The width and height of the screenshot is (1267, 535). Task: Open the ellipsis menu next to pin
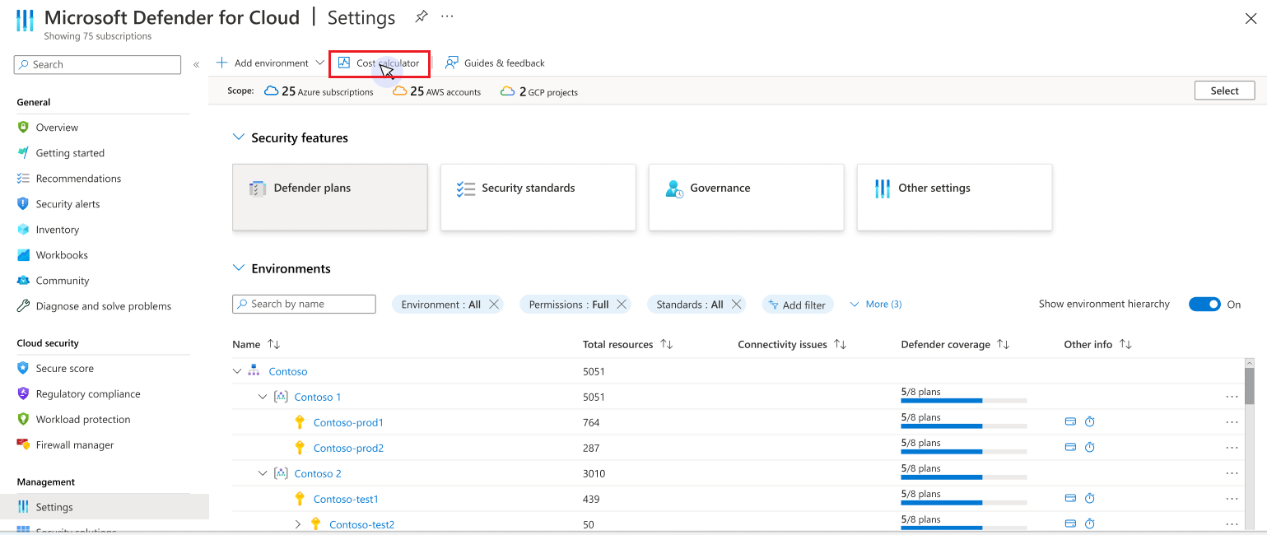pos(447,16)
